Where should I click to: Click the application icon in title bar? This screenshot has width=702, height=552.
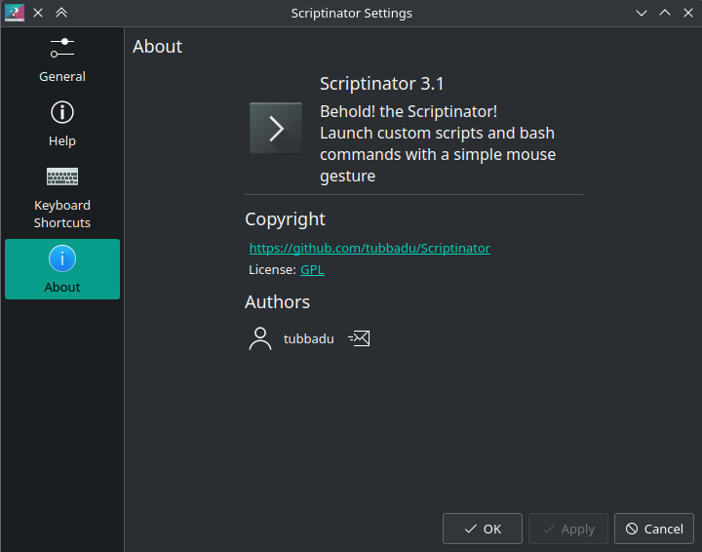[15, 13]
